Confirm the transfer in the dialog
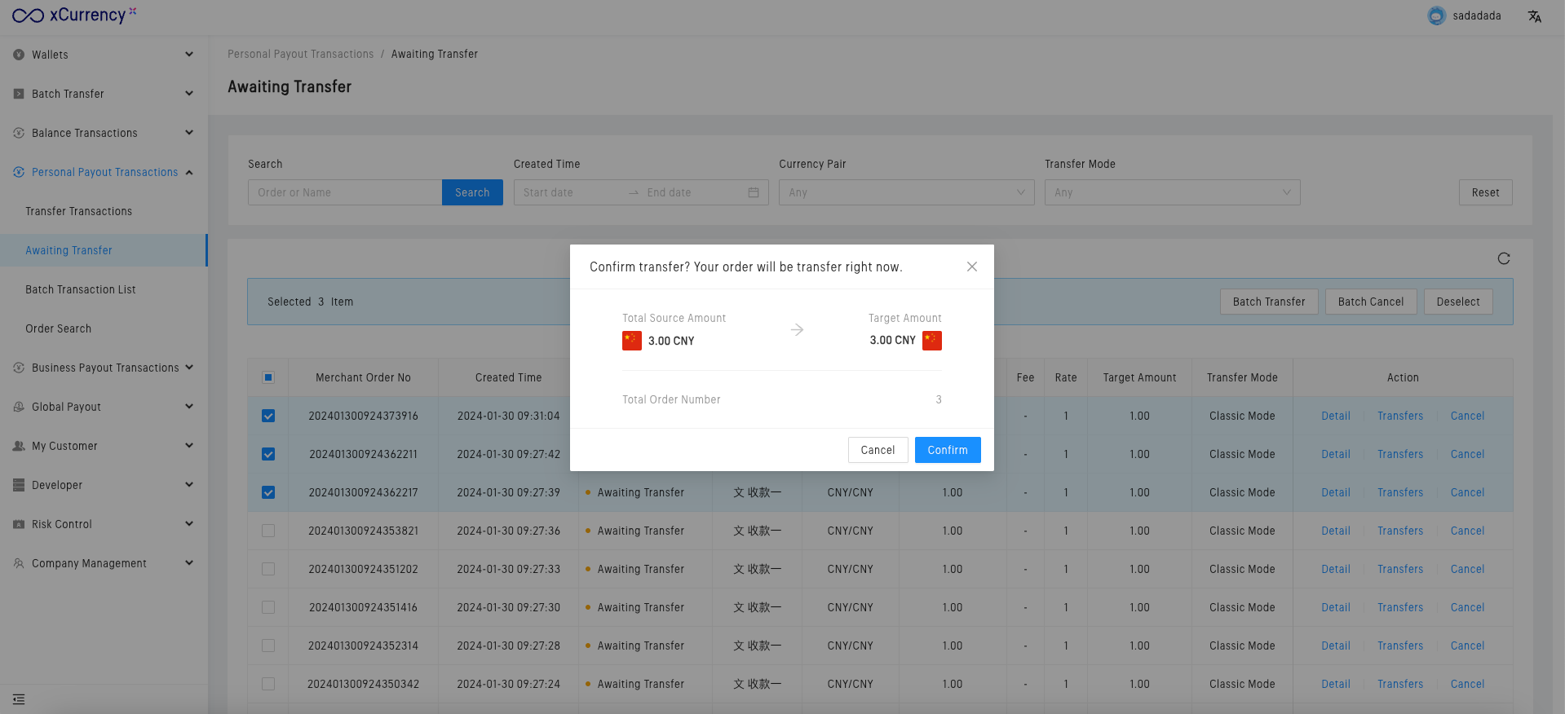 (x=947, y=450)
